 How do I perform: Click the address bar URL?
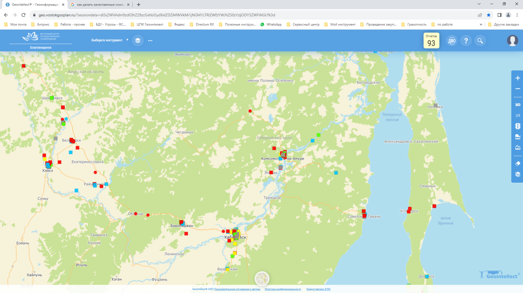tap(157, 15)
